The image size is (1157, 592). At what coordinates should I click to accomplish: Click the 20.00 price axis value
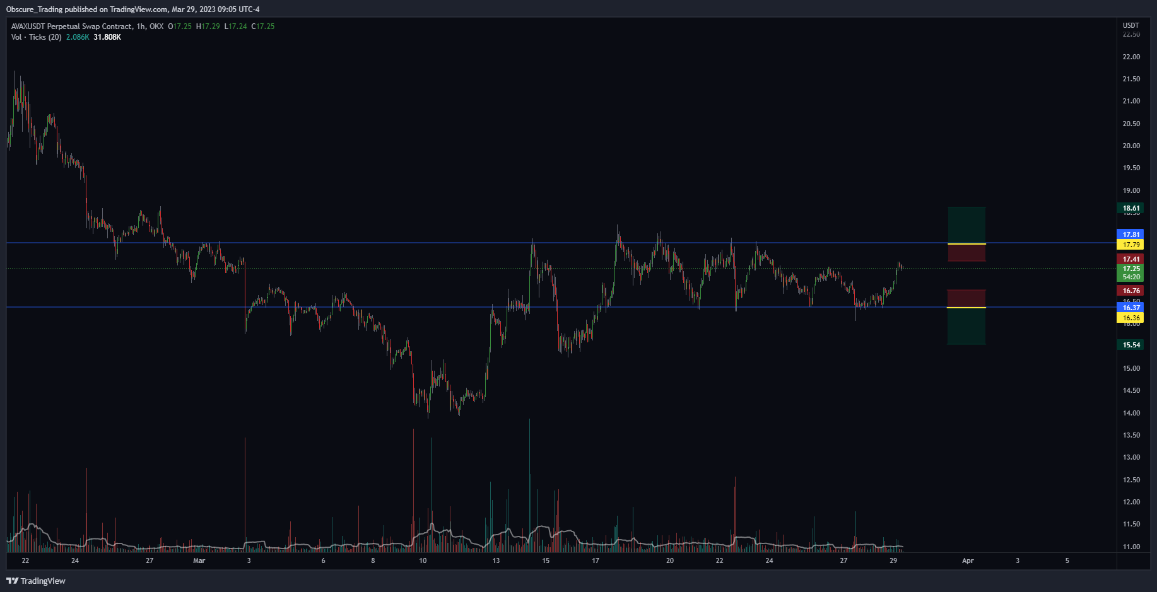tap(1131, 146)
